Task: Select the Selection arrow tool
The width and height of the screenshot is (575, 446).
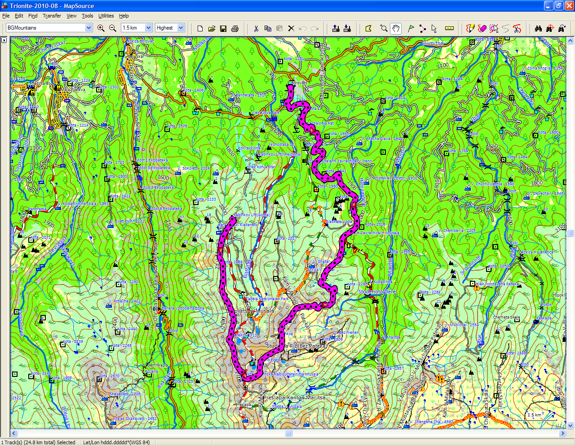Action: [434, 28]
